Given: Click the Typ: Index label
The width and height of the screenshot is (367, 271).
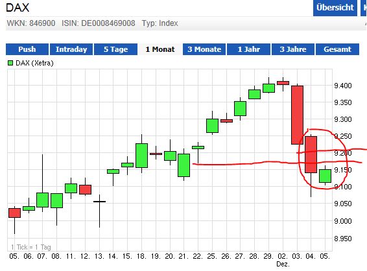Looking at the screenshot, I should (x=160, y=23).
